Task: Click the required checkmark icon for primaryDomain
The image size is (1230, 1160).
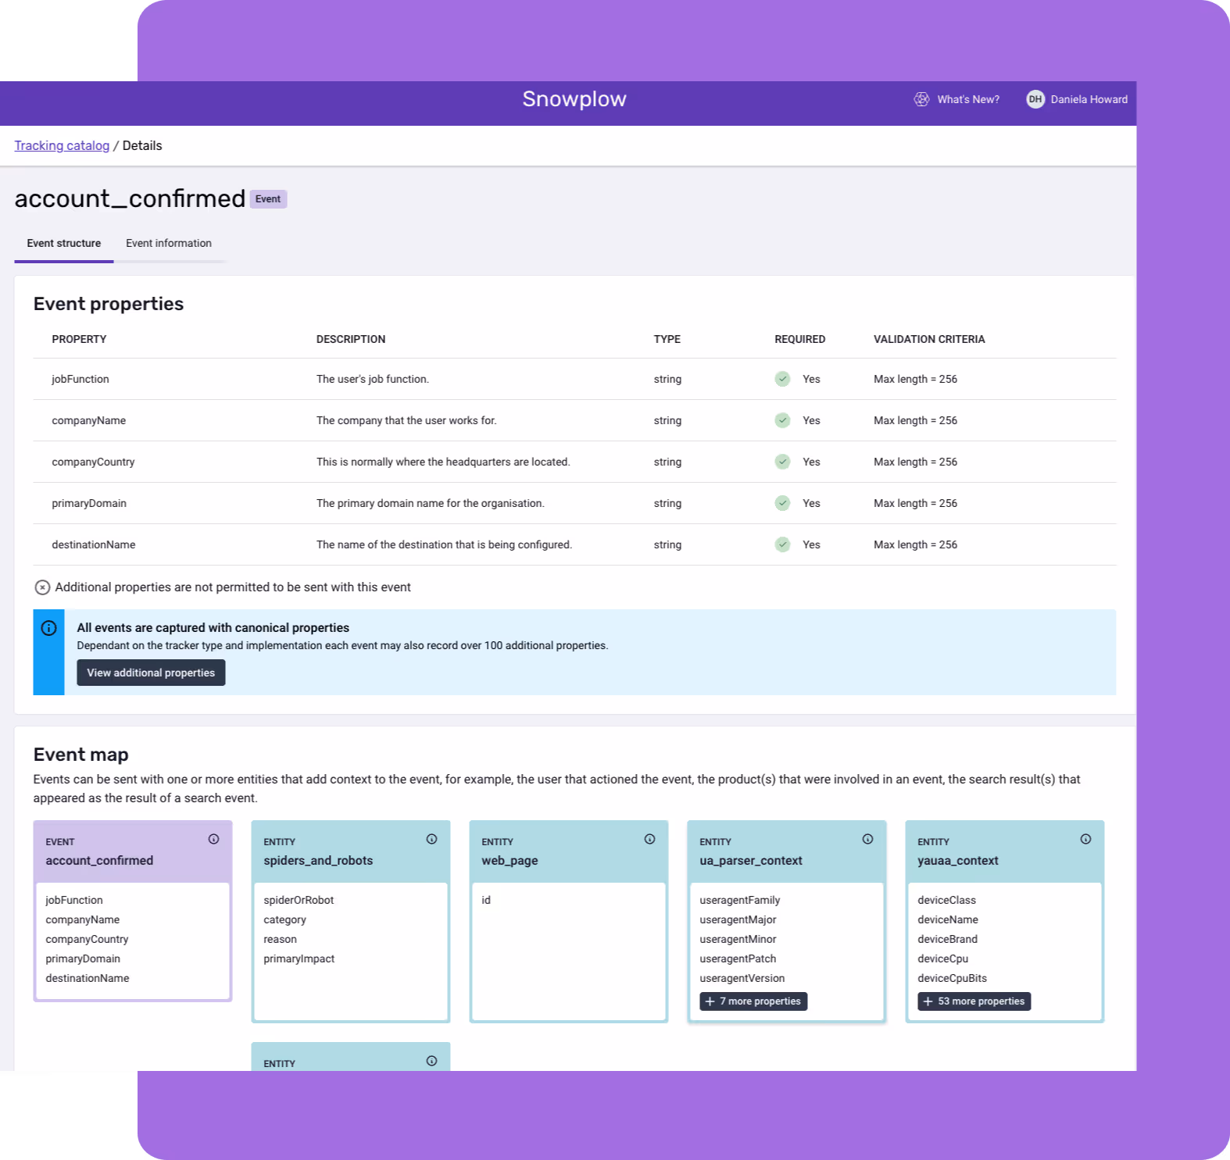Action: [x=782, y=503]
